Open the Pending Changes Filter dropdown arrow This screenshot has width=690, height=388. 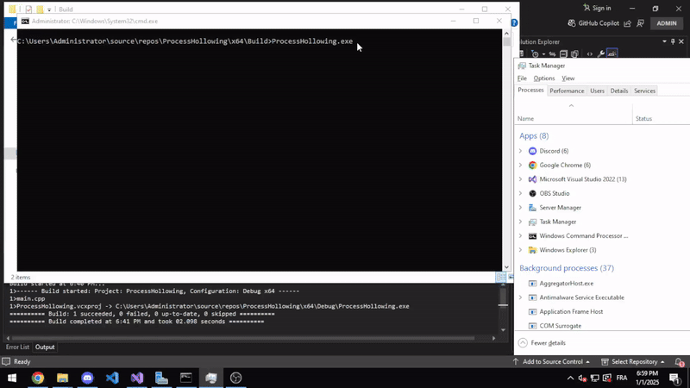click(543, 54)
